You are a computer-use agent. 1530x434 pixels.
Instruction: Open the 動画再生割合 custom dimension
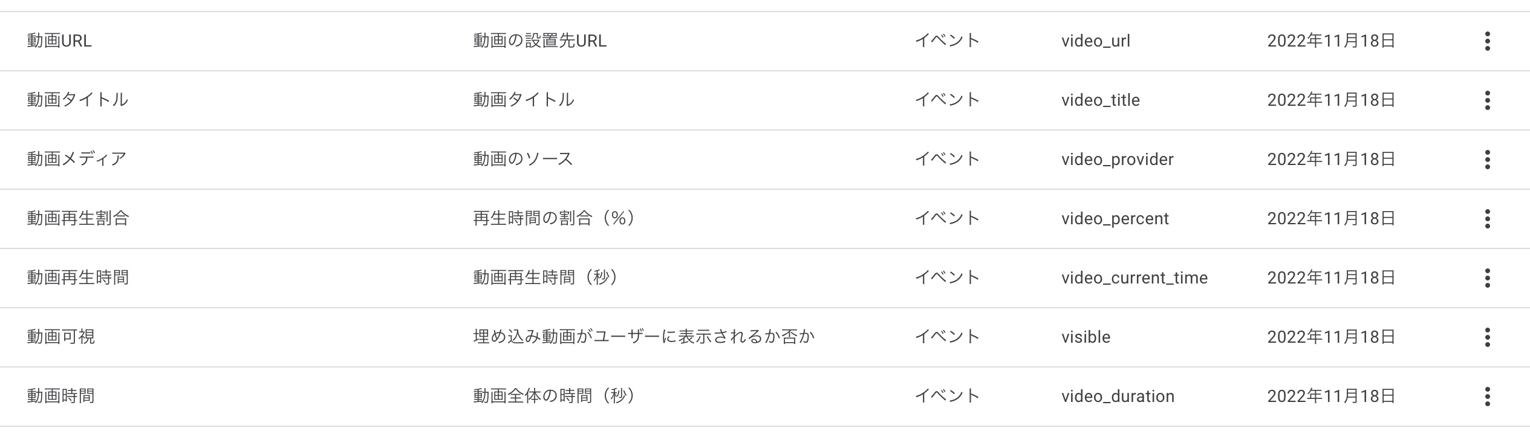[78, 219]
